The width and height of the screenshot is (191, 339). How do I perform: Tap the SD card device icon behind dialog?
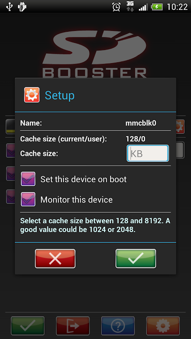(x=10, y=126)
